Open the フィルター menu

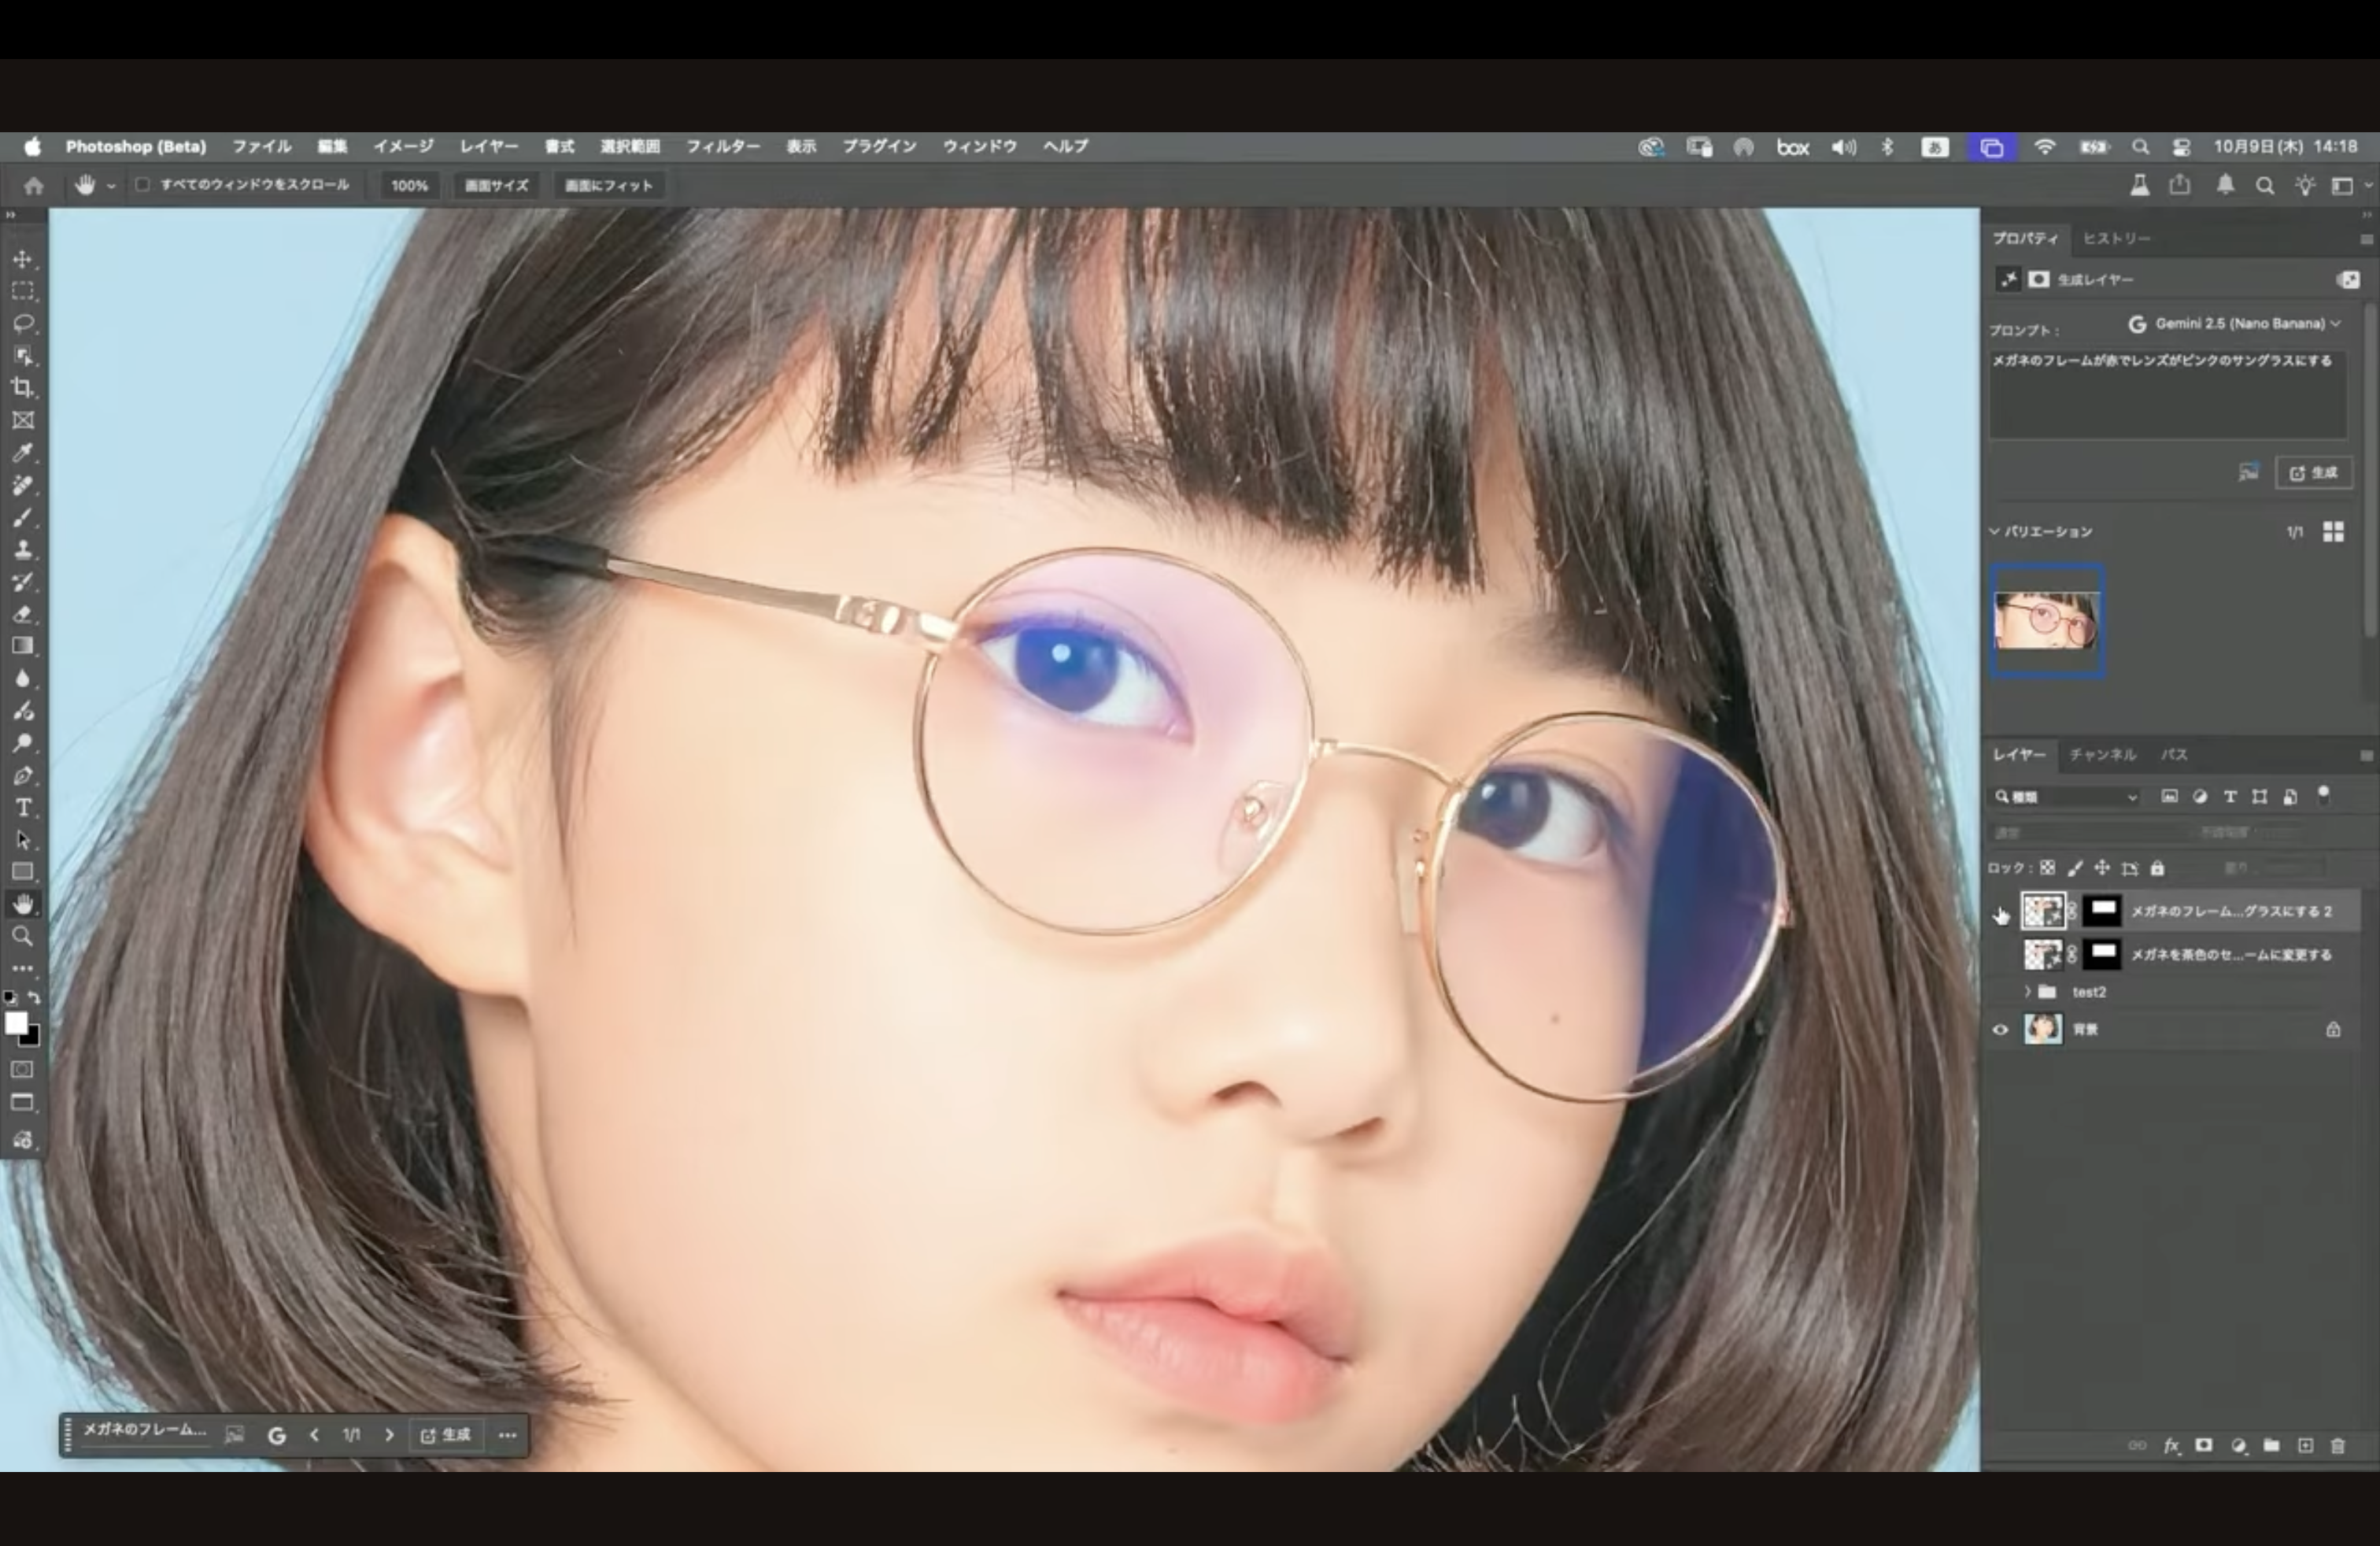(x=722, y=146)
